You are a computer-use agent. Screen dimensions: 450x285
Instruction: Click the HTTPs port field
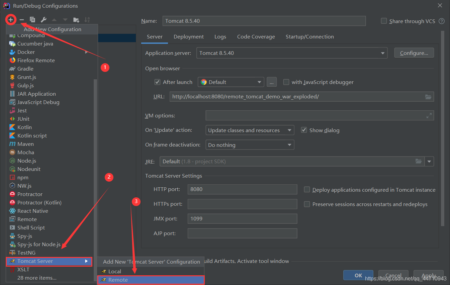[242, 204]
